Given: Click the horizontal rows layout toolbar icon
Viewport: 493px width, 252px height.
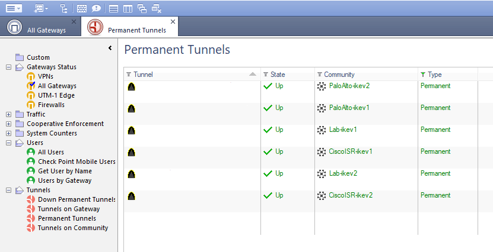Looking at the screenshot, I should (x=113, y=8).
